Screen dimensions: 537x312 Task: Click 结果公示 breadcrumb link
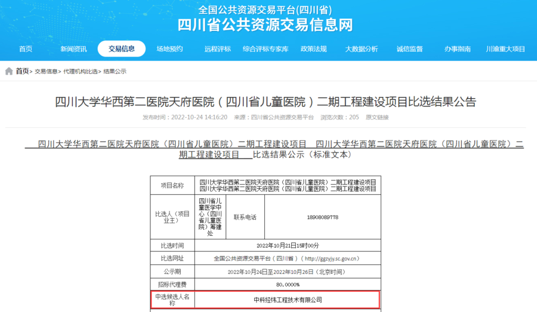point(115,71)
